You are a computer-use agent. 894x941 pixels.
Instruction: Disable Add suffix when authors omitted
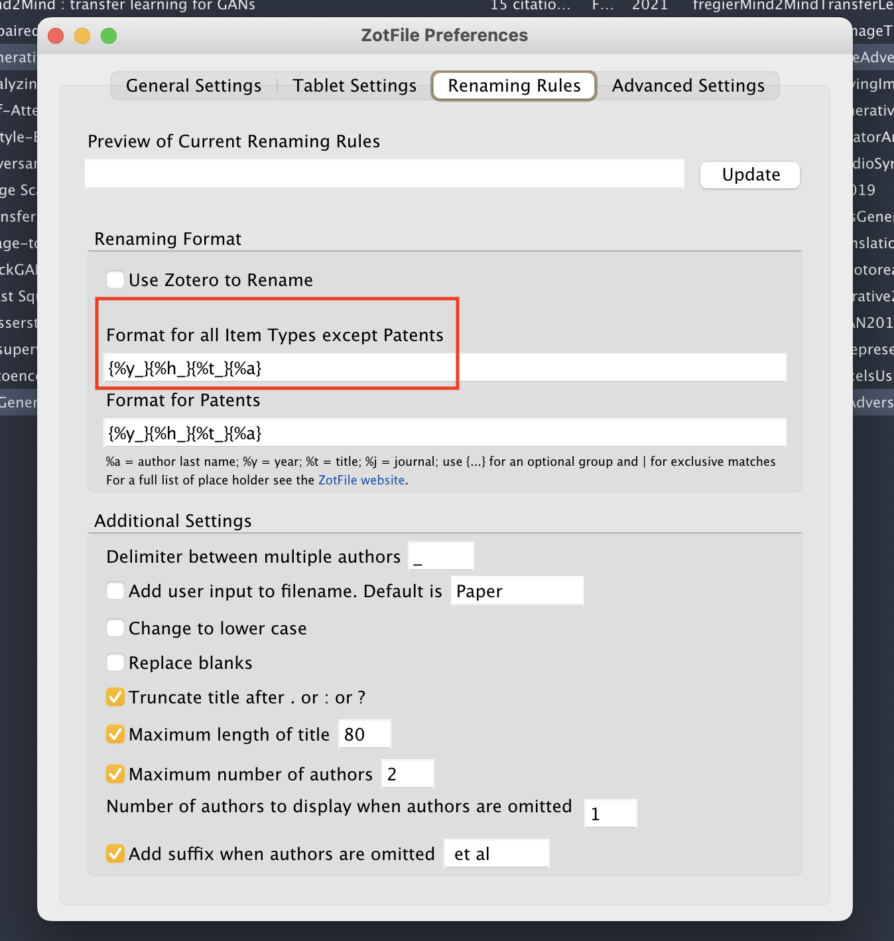pos(115,853)
